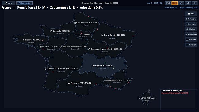Click the Occitanie price (€1 500 000)

[x=86, y=83]
